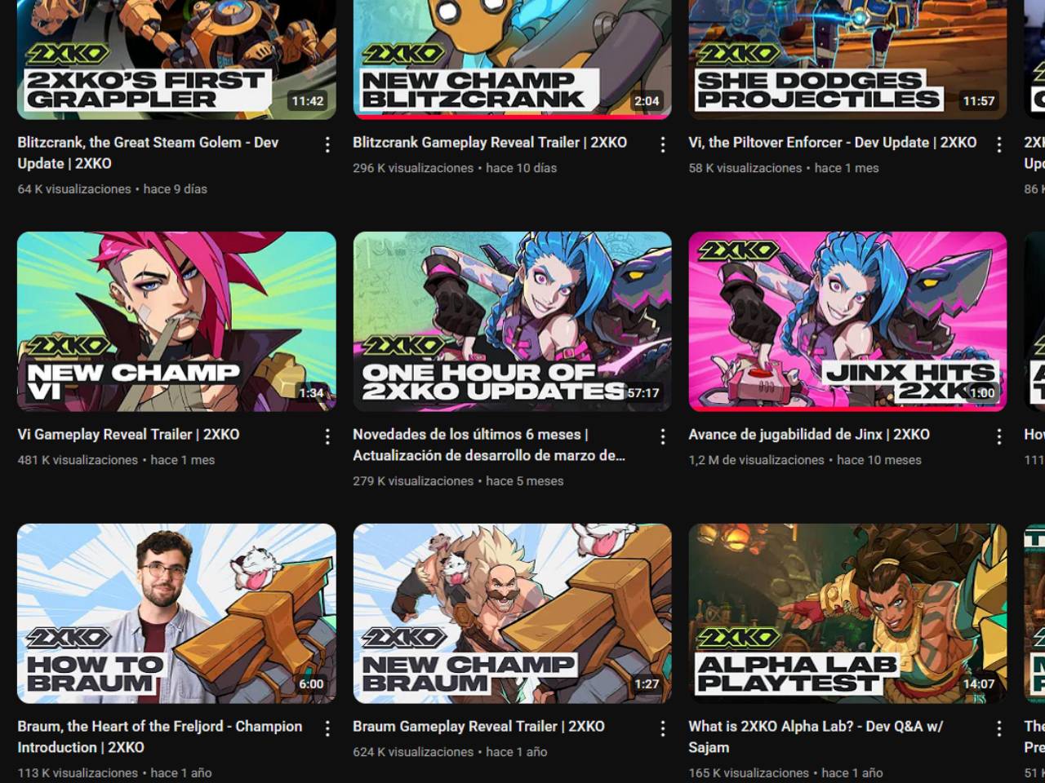Open options menu for Blitzcrank Great Steam Golem video
The height and width of the screenshot is (783, 1045).
327,144
